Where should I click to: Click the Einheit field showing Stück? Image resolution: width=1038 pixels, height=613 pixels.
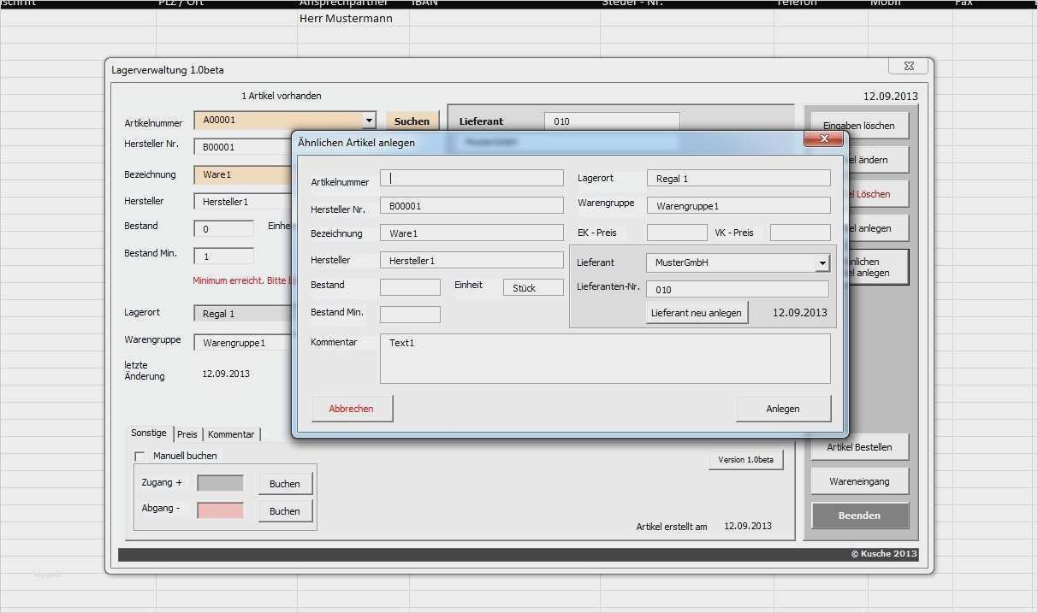(x=533, y=287)
